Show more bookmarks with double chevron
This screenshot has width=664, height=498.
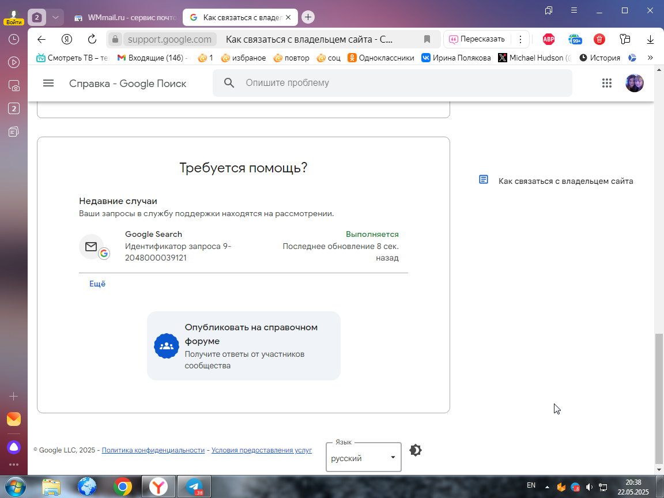tap(650, 58)
